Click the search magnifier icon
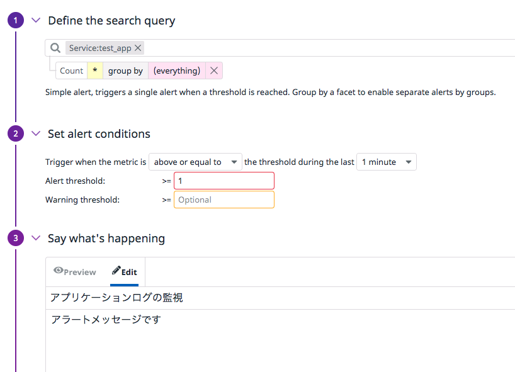Image resolution: width=515 pixels, height=372 pixels. [55, 48]
